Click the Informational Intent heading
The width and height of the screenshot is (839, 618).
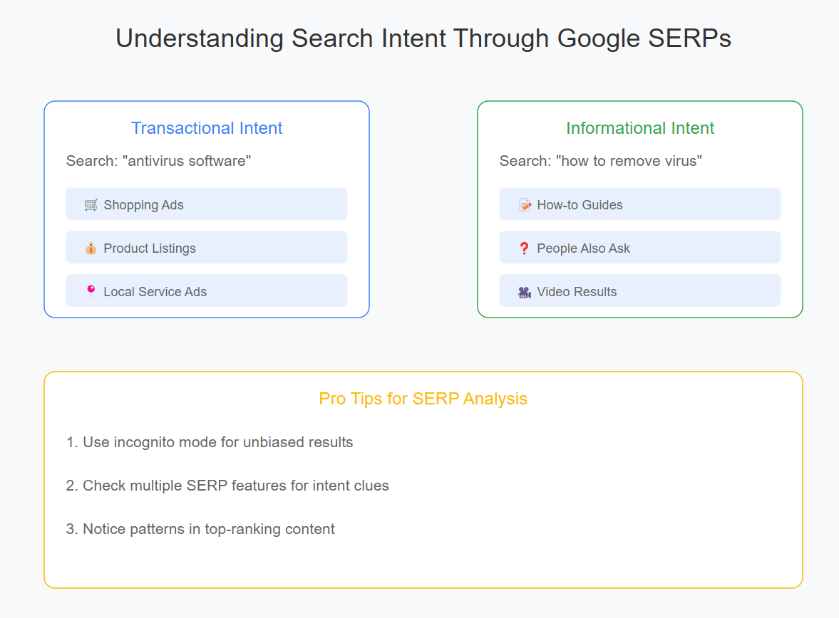640,128
